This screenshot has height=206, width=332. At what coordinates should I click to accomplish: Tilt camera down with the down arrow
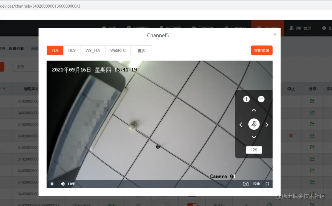254,137
